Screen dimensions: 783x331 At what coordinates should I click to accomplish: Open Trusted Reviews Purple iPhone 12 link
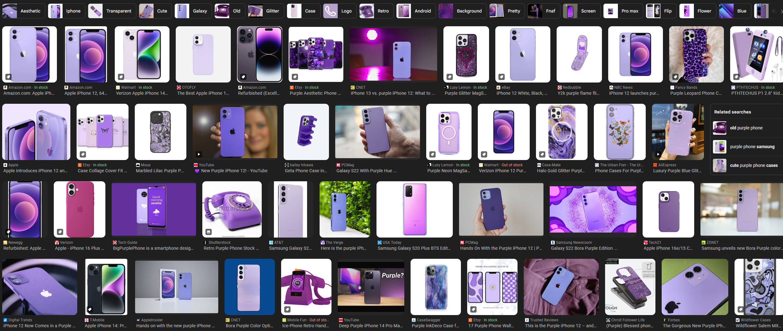561,326
